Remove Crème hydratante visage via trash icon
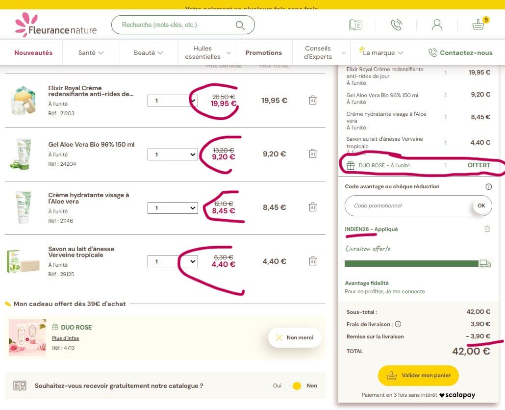 click(313, 207)
